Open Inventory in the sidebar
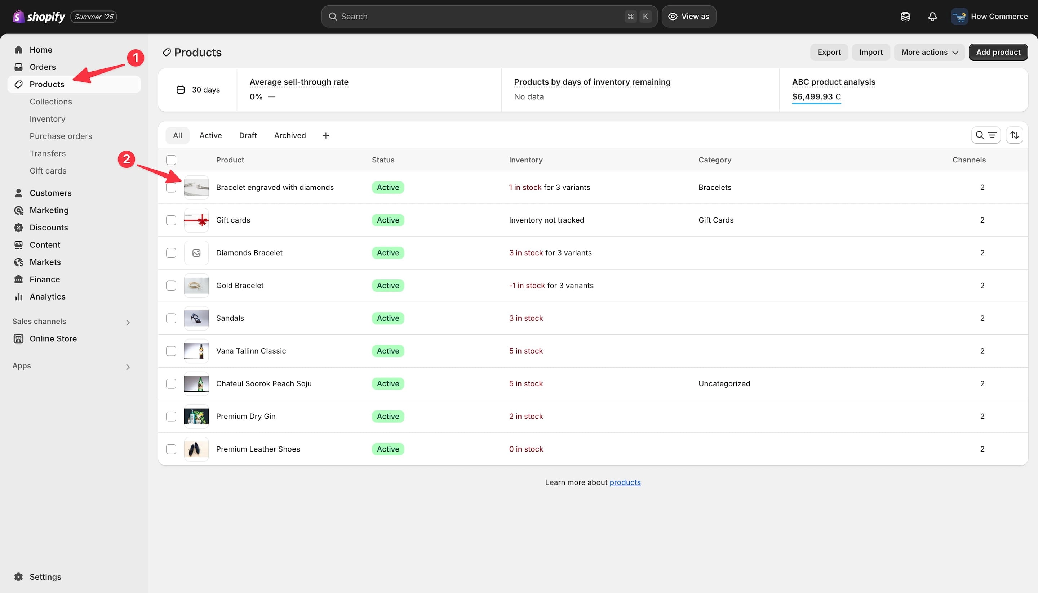The height and width of the screenshot is (593, 1038). coord(47,119)
